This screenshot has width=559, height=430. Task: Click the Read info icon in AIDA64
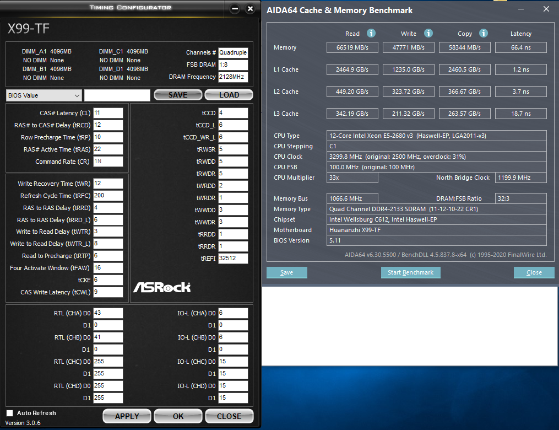(x=371, y=33)
